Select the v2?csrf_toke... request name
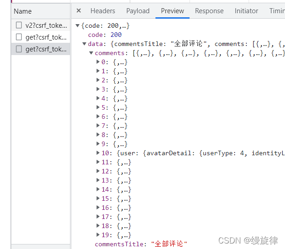This screenshot has width=285, height=249. (46, 25)
